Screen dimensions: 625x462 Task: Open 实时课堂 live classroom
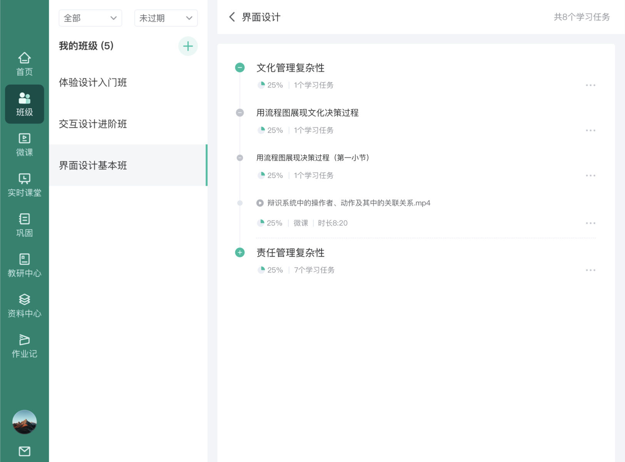point(24,185)
